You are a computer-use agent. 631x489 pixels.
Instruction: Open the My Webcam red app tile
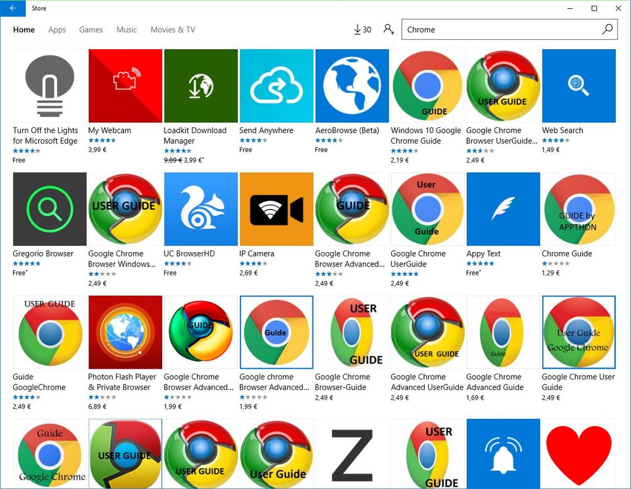pyautogui.click(x=125, y=86)
